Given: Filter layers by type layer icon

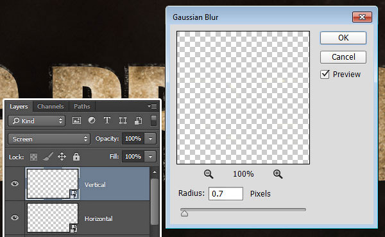Looking at the screenshot, I should pos(107,121).
